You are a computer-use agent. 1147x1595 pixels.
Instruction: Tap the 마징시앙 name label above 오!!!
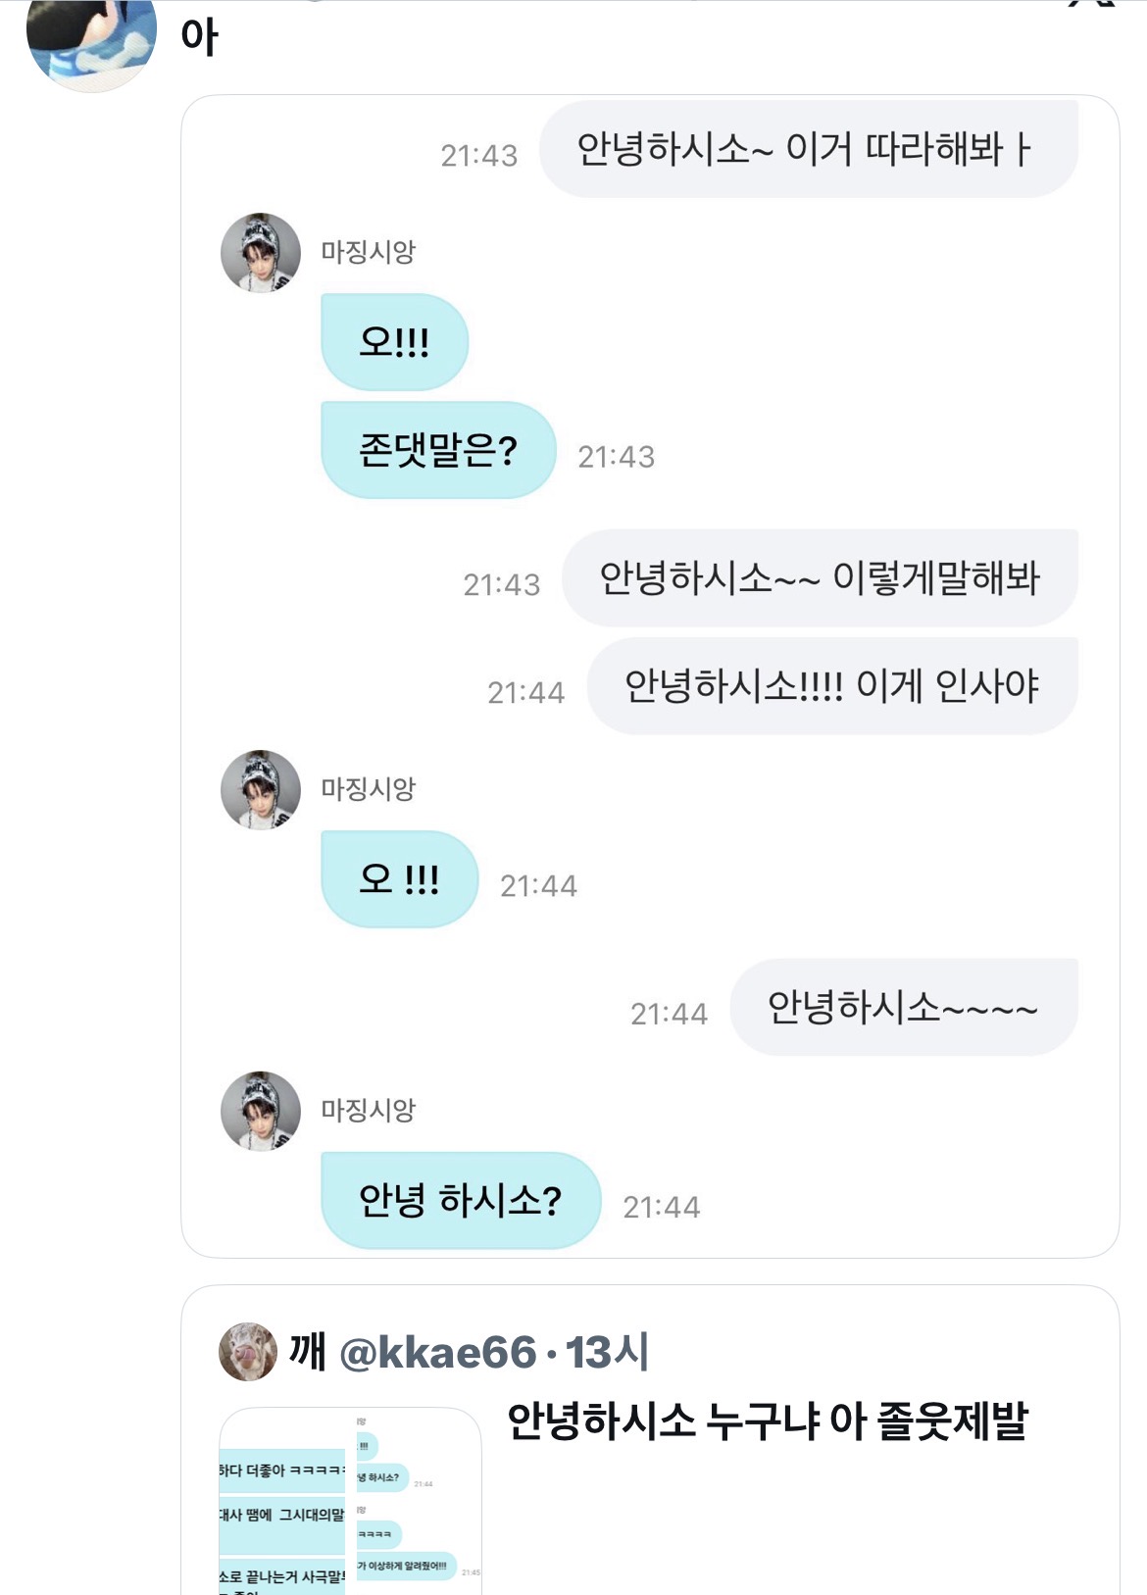(x=369, y=252)
